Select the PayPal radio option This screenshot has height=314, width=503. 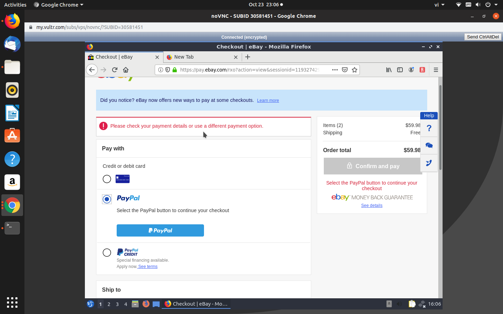tap(107, 199)
